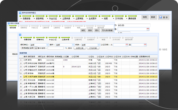Click the 修改 button in the back window
The image size is (178, 110).
click(153, 17)
